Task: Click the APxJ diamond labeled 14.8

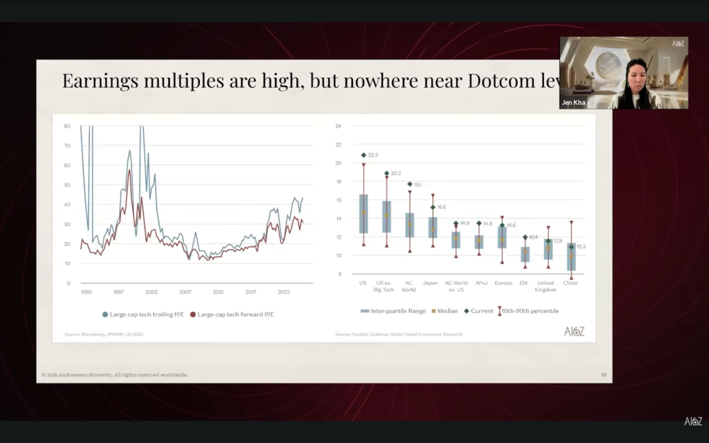Action: pyautogui.click(x=479, y=223)
